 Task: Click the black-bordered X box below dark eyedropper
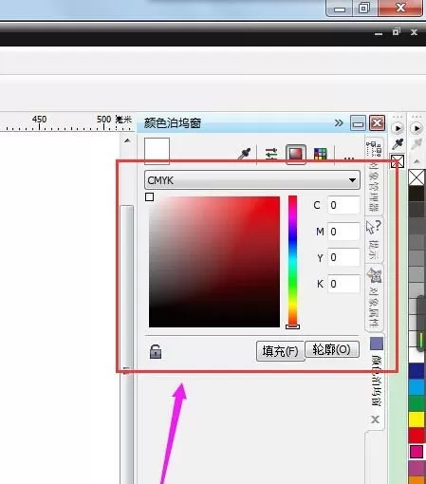click(398, 161)
